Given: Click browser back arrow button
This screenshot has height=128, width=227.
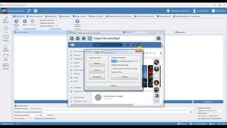Looking at the screenshot, I should 72,38.
